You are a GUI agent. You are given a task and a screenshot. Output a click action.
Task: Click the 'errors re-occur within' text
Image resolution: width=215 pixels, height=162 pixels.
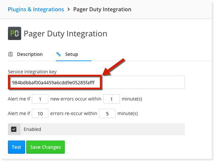coord(74,113)
